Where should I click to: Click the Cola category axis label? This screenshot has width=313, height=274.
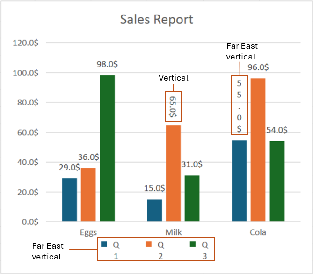click(258, 232)
